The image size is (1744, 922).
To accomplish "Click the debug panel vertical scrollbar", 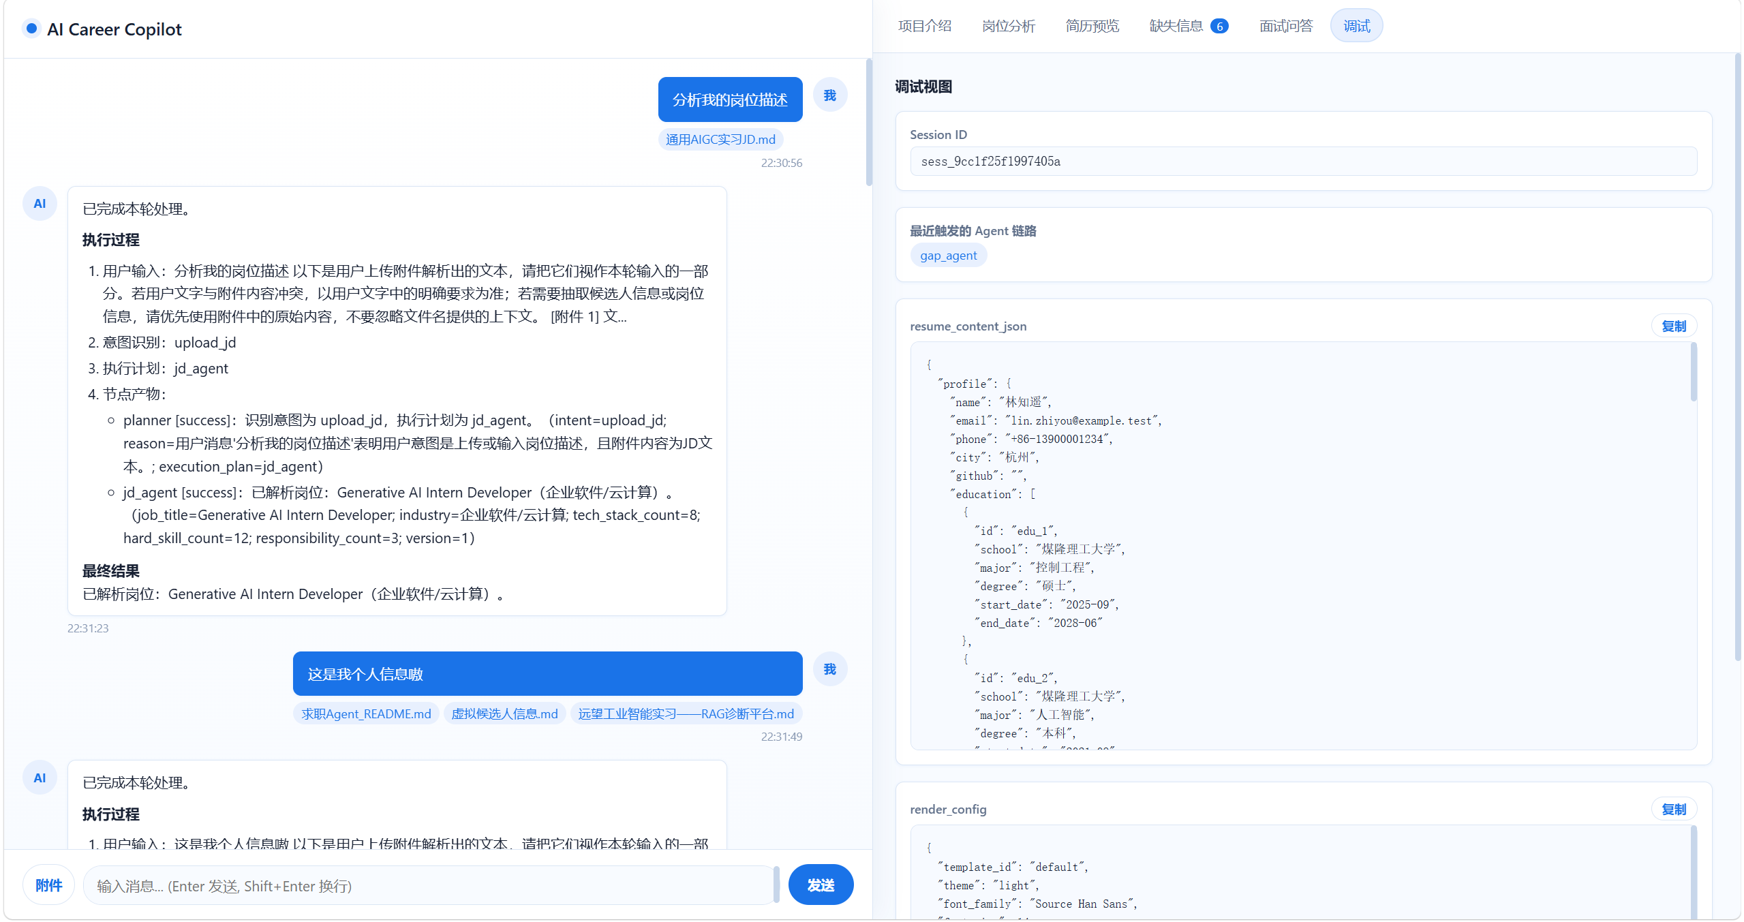I will point(1737,358).
